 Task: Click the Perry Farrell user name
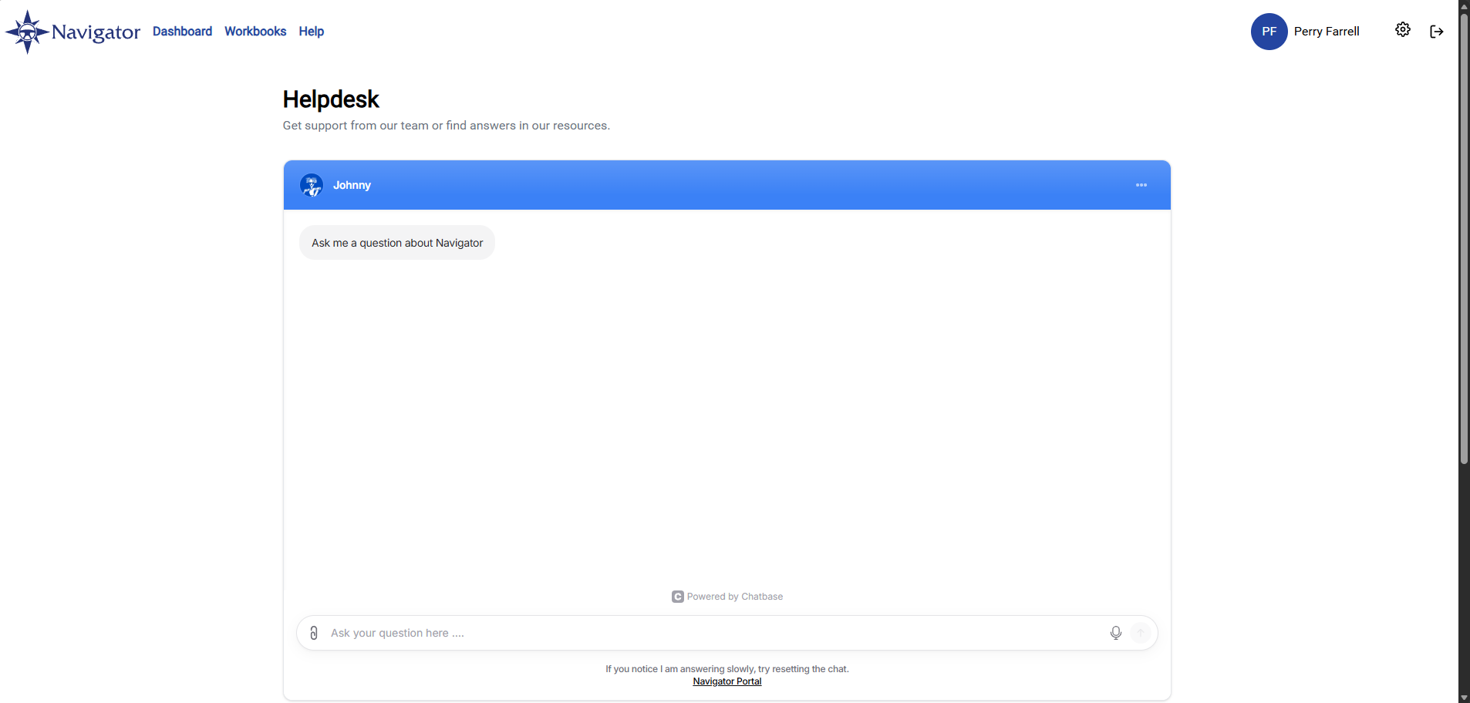pyautogui.click(x=1327, y=32)
